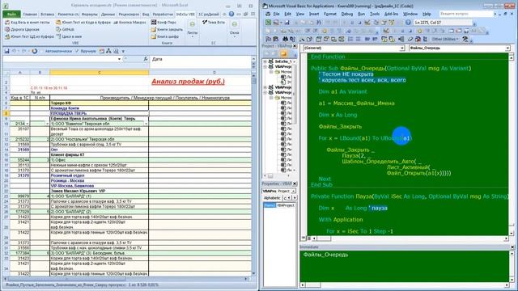Open the Run menu in the VBA editor

click(x=362, y=14)
